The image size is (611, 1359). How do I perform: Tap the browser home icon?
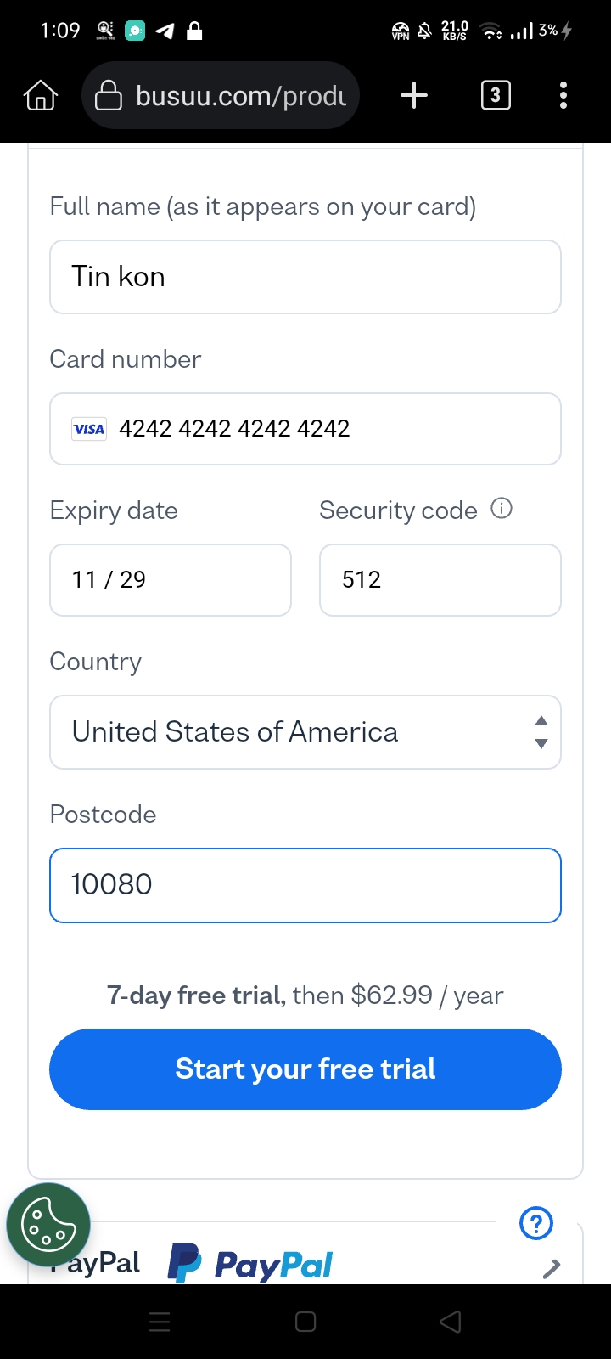(x=41, y=96)
